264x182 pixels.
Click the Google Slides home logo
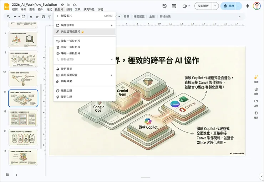coord(7,6)
